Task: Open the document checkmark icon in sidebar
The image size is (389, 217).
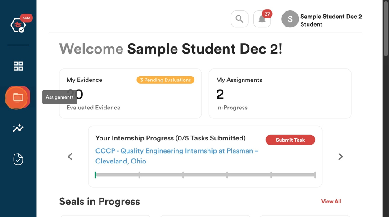Action: click(x=18, y=159)
